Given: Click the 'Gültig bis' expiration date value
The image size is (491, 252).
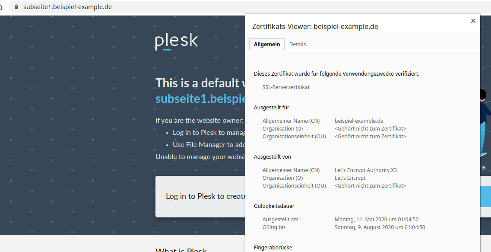Looking at the screenshot, I should coord(379,227).
